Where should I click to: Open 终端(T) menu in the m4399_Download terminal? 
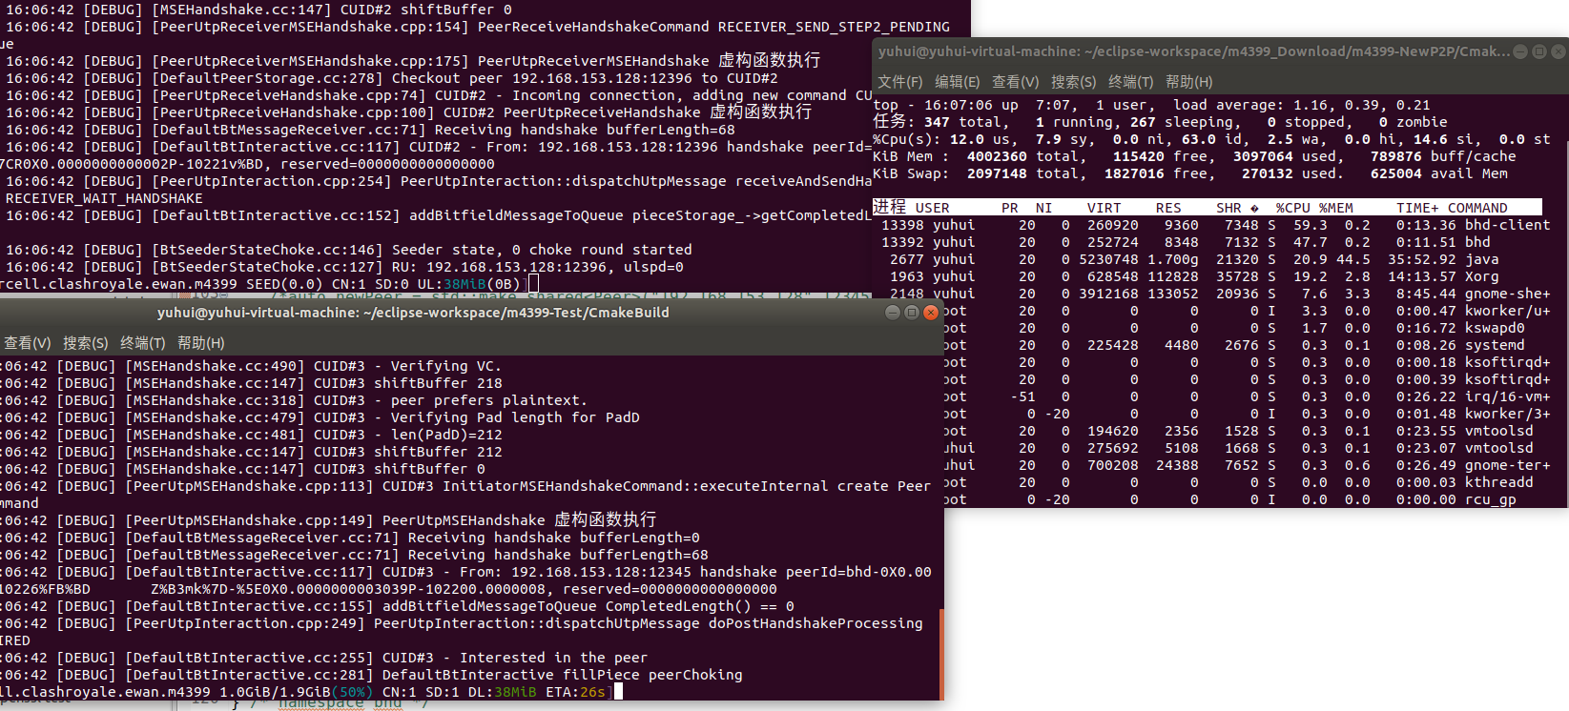coord(1130,82)
